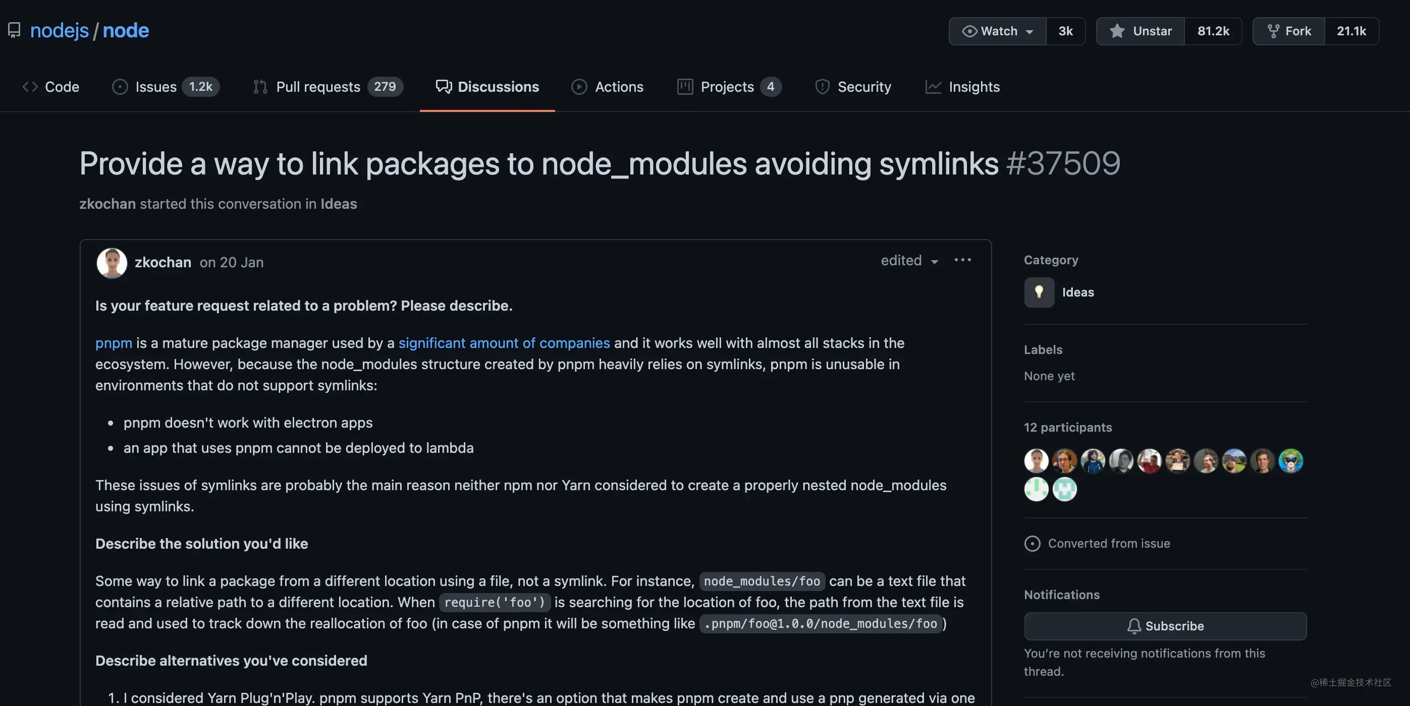Click the 279 pull requests counter badge
The width and height of the screenshot is (1410, 706).
click(385, 86)
